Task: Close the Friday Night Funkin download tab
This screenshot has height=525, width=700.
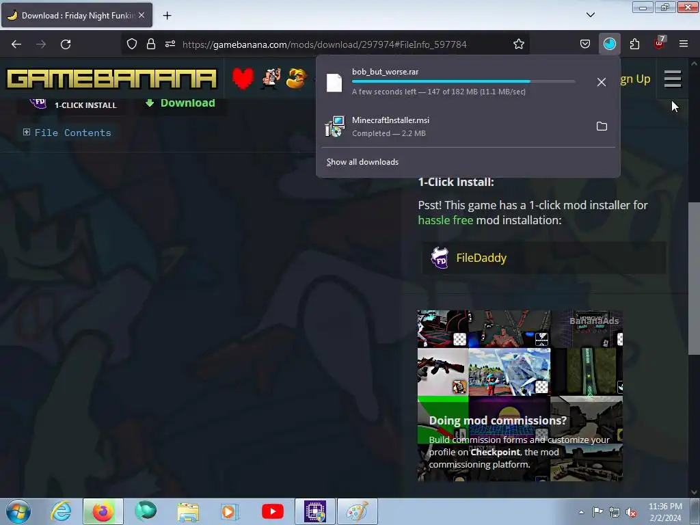Action: click(x=142, y=15)
